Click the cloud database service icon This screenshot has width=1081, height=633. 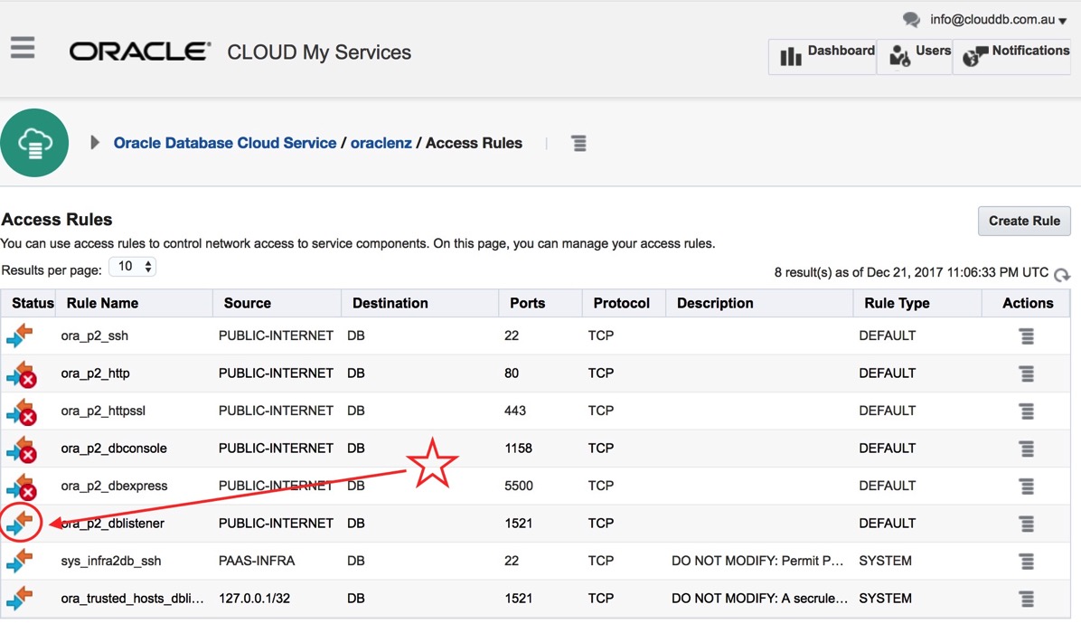(x=34, y=143)
